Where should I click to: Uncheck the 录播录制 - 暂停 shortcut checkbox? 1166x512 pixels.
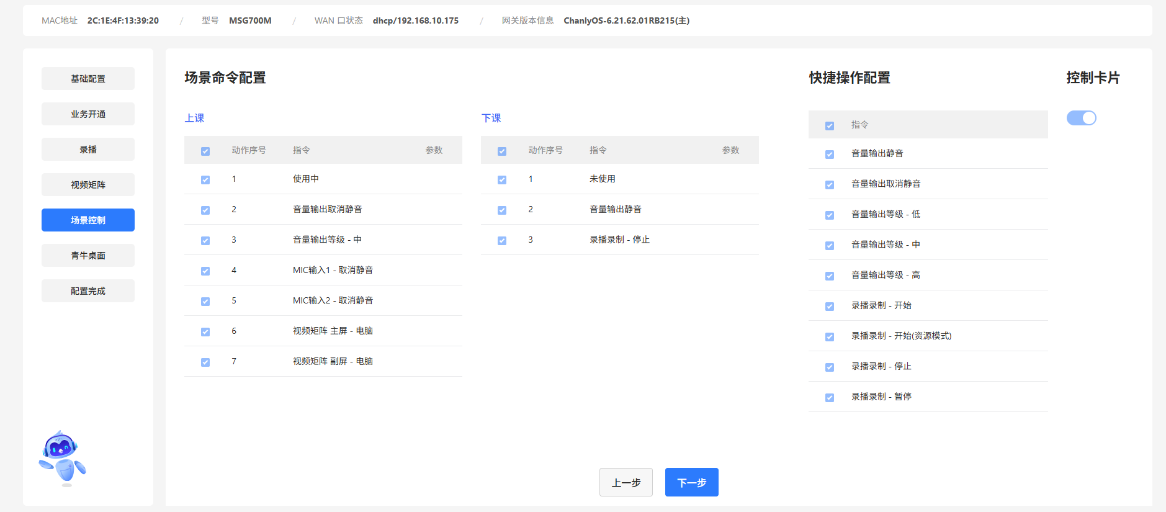point(830,398)
